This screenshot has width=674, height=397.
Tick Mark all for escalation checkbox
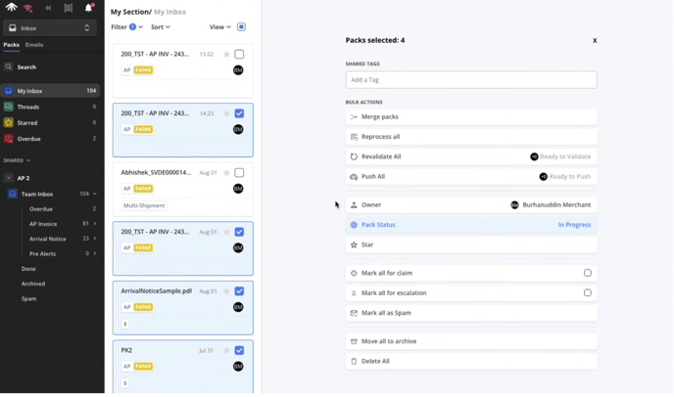(x=588, y=292)
